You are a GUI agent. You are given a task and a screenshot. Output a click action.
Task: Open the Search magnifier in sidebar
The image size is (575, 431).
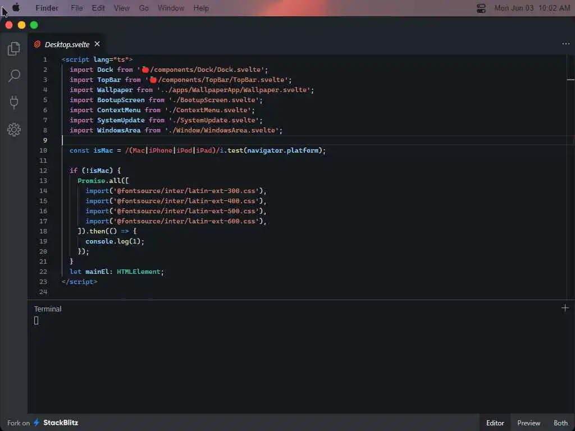click(x=14, y=76)
